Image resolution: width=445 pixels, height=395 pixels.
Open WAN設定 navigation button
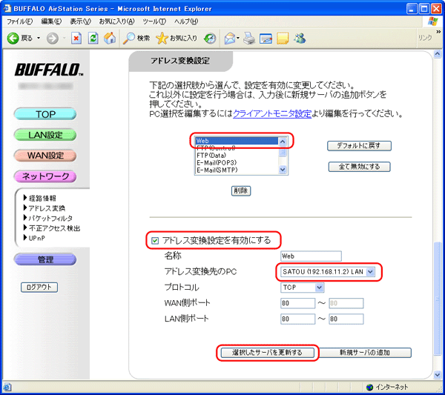pos(45,156)
